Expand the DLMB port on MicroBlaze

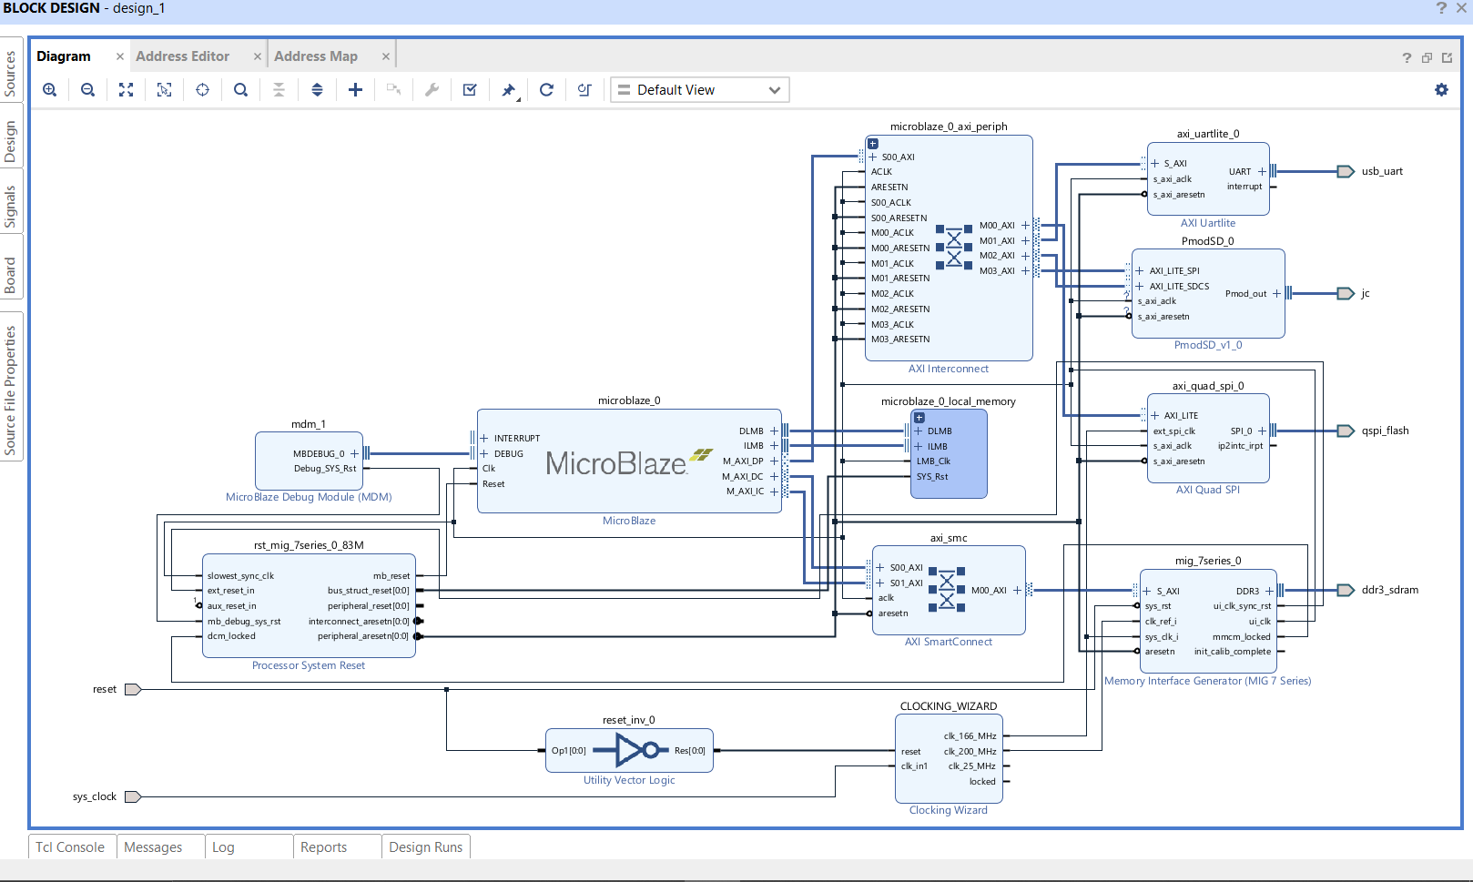775,431
